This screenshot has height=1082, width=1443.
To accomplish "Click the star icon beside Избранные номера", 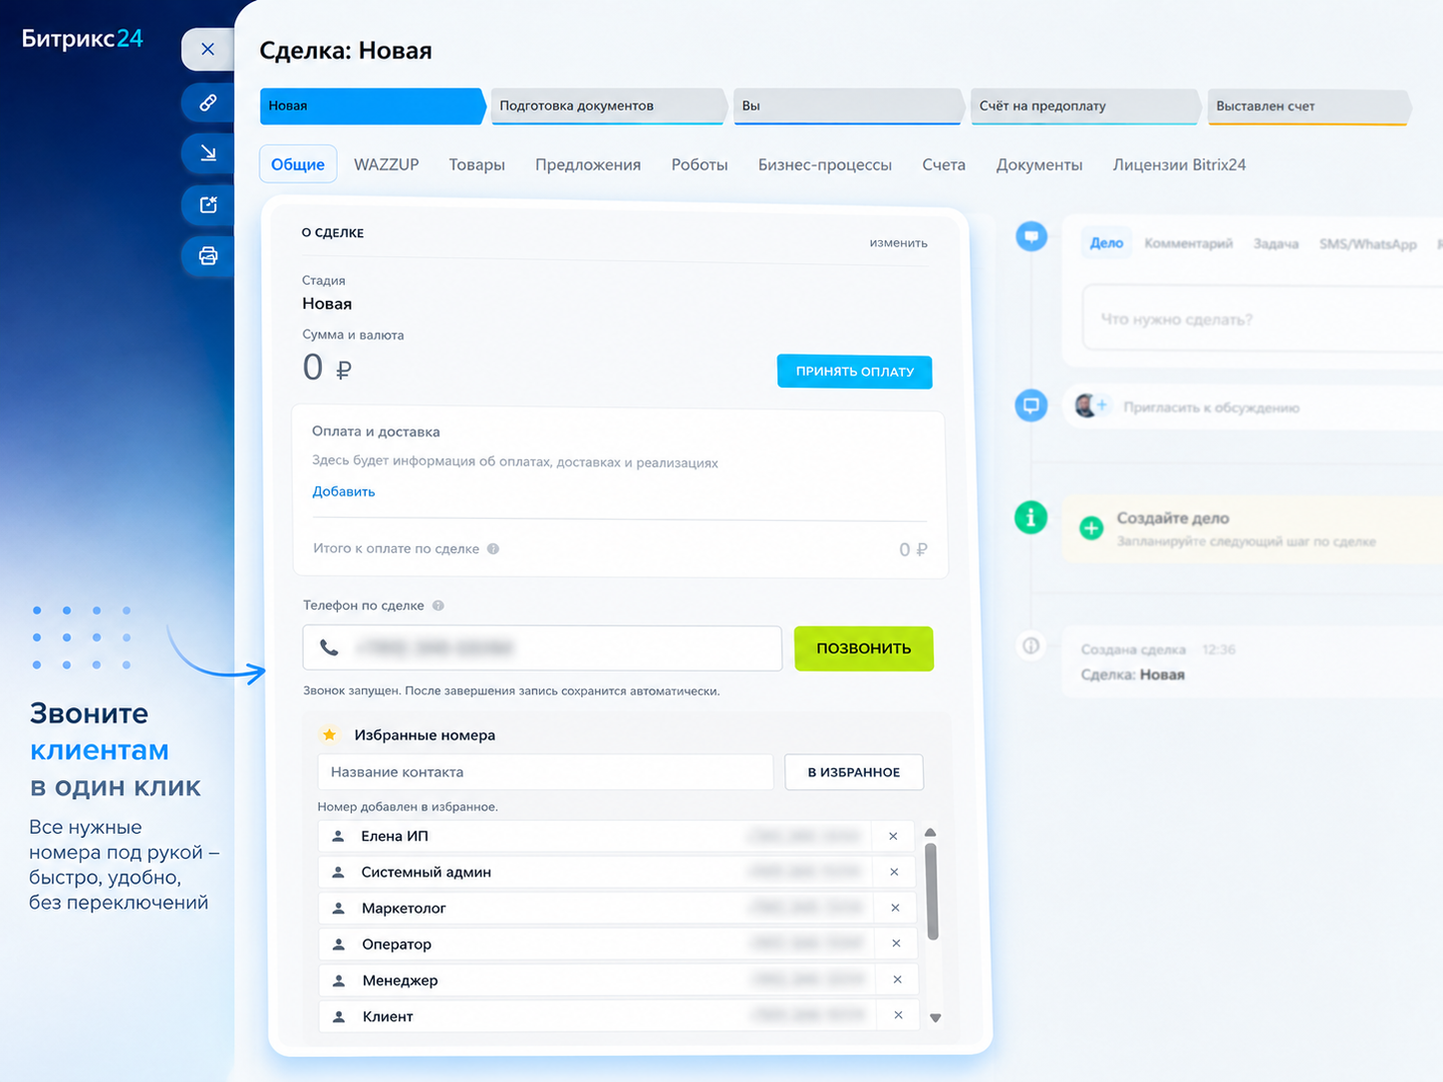I will 329,734.
